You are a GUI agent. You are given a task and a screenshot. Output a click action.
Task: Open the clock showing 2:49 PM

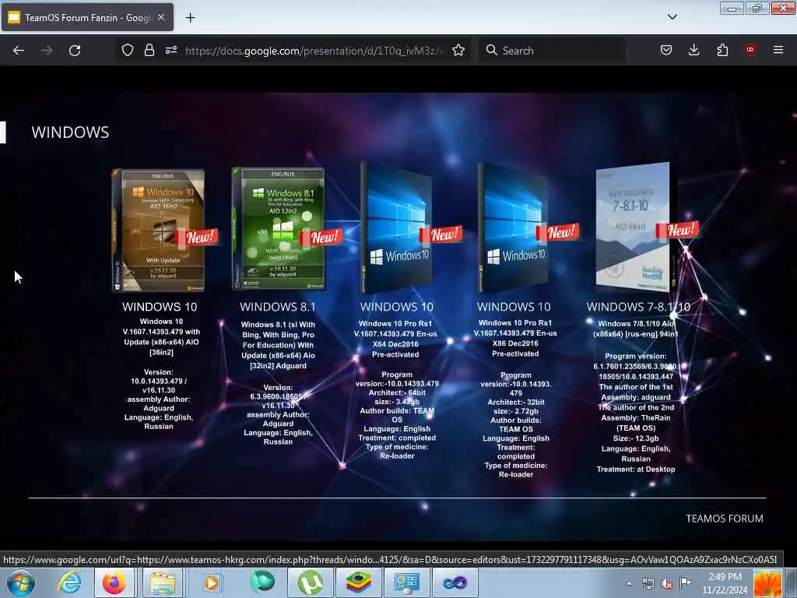725,583
